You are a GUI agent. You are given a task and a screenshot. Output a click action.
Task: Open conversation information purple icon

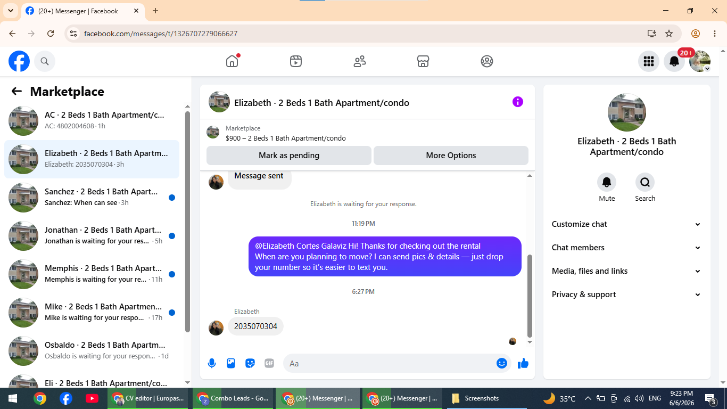click(518, 102)
